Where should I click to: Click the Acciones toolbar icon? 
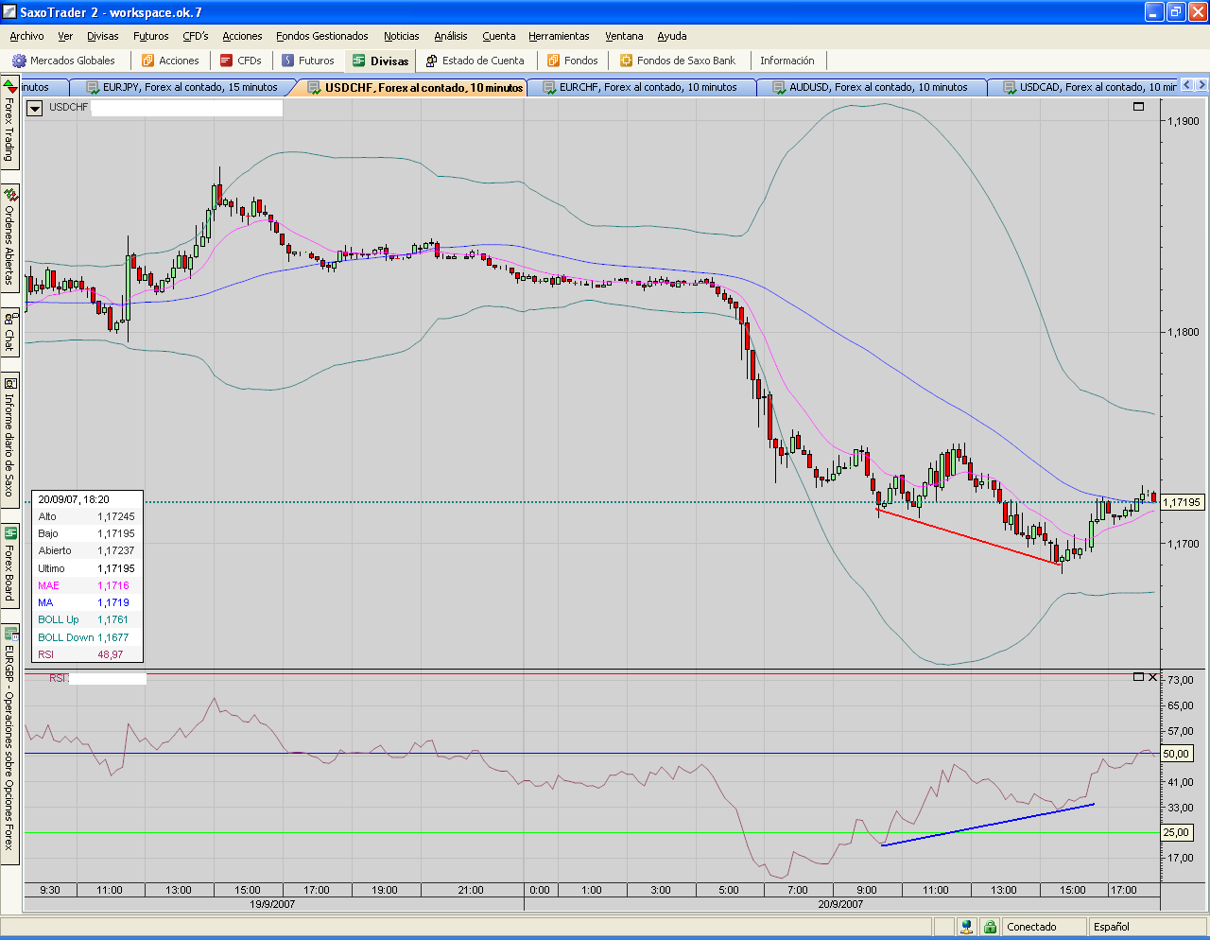coord(148,61)
